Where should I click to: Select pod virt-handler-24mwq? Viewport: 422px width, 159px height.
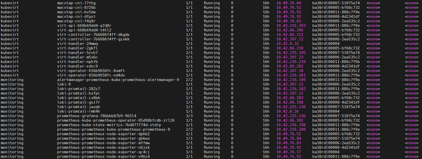click(x=78, y=44)
